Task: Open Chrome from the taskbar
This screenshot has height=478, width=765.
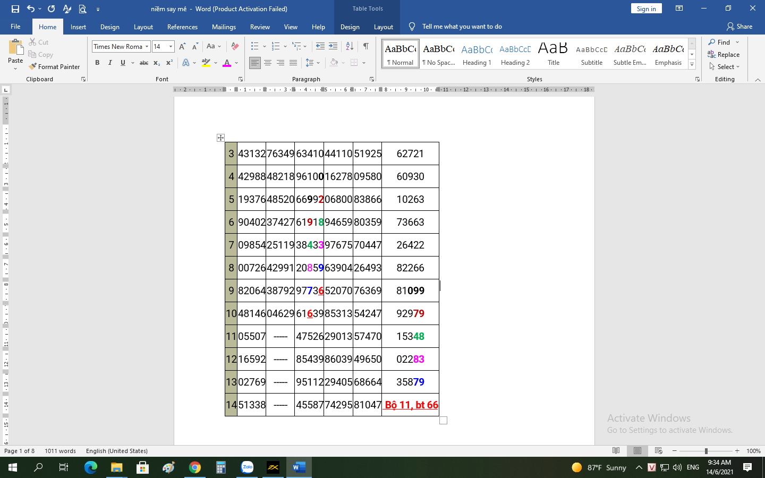Action: coord(195,467)
